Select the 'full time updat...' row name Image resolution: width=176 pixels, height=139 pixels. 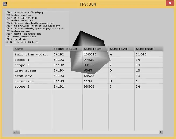click(x=32, y=54)
